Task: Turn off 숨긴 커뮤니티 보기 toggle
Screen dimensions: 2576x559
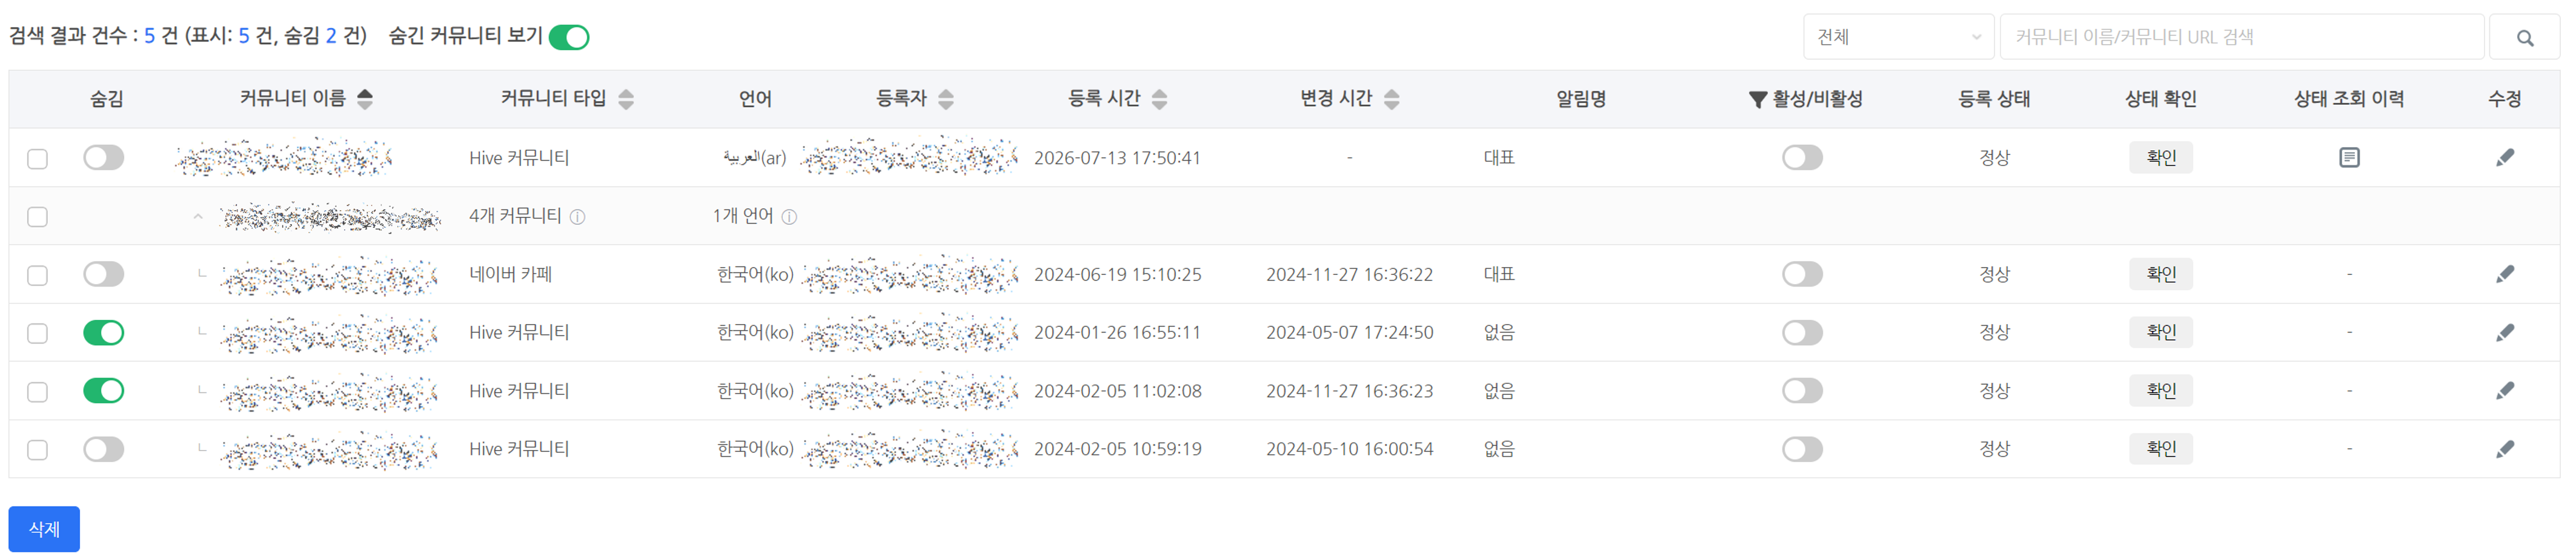Action: [x=569, y=37]
